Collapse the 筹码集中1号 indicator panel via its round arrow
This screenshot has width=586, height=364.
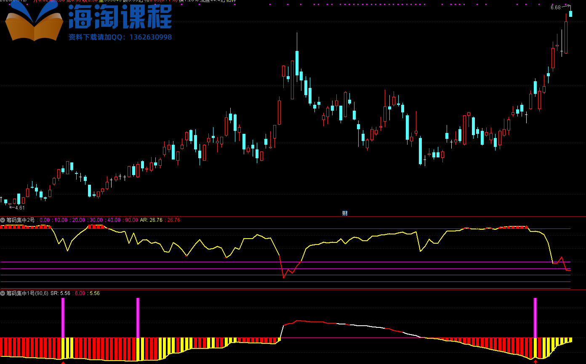[3, 293]
